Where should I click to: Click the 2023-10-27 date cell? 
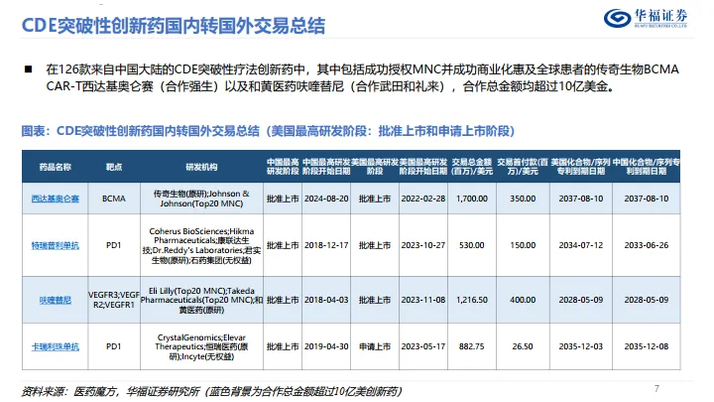423,245
